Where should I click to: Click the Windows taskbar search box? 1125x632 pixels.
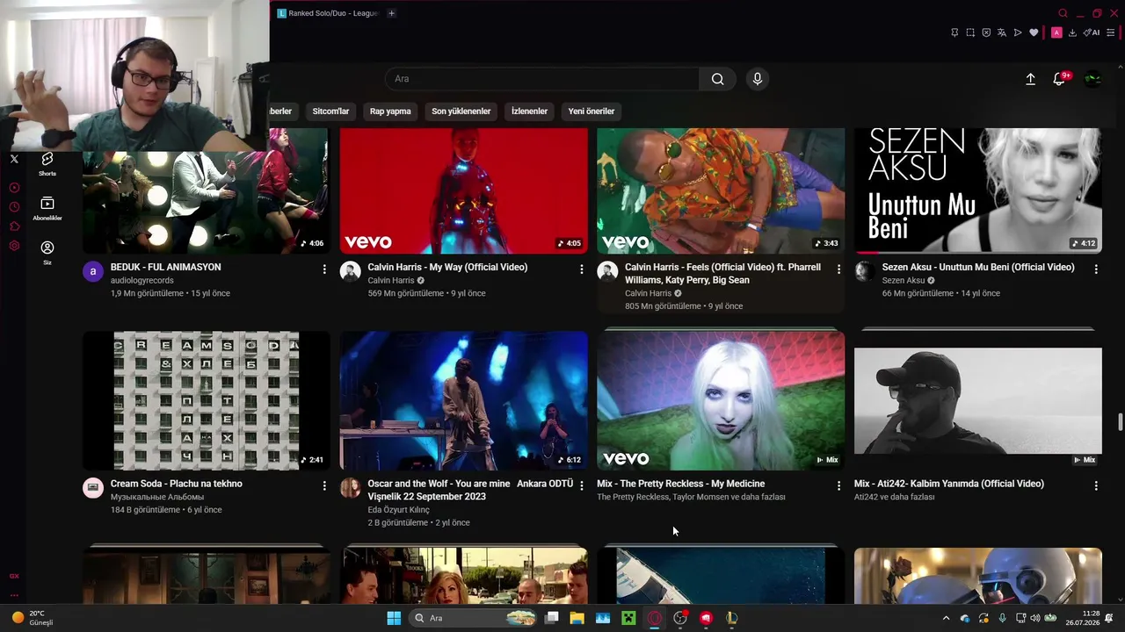click(x=475, y=618)
